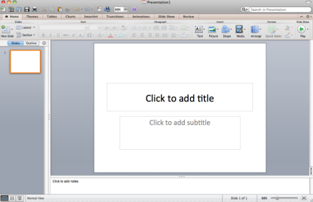Switch to the Slide Show ribbon tab

166,16
